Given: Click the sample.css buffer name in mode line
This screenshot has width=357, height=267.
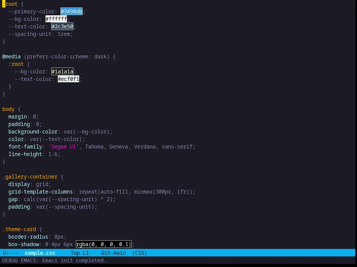Looking at the screenshot, I should tap(40, 253).
